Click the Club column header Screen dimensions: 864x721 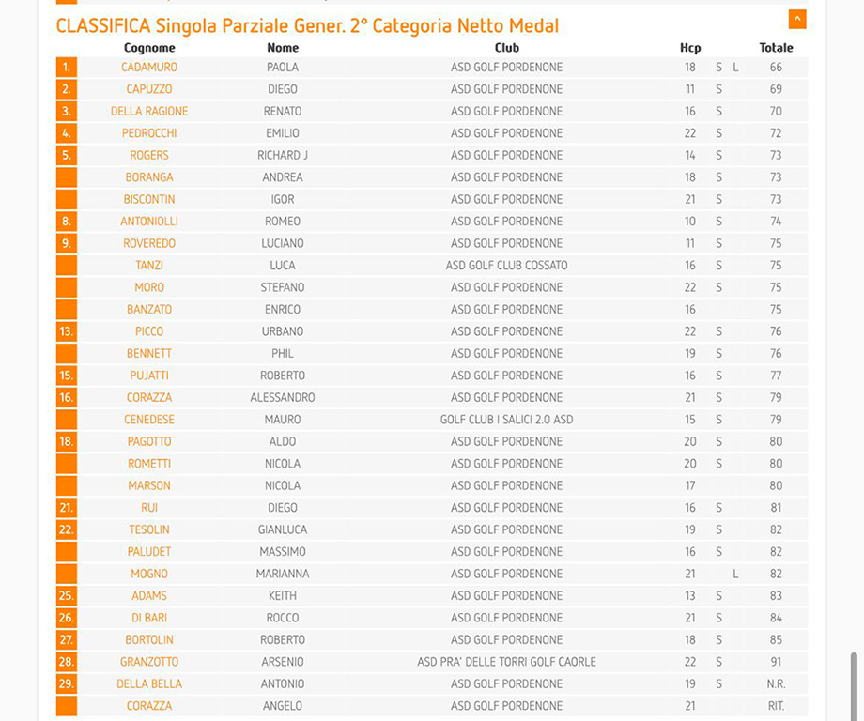tap(506, 48)
